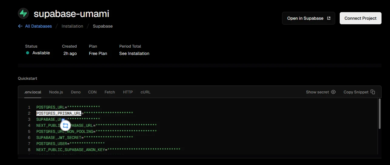The width and height of the screenshot is (390, 165).
Task: Click the back arrow beside All Databases
Action: click(20, 26)
